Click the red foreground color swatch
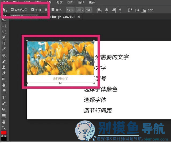 point(4,133)
